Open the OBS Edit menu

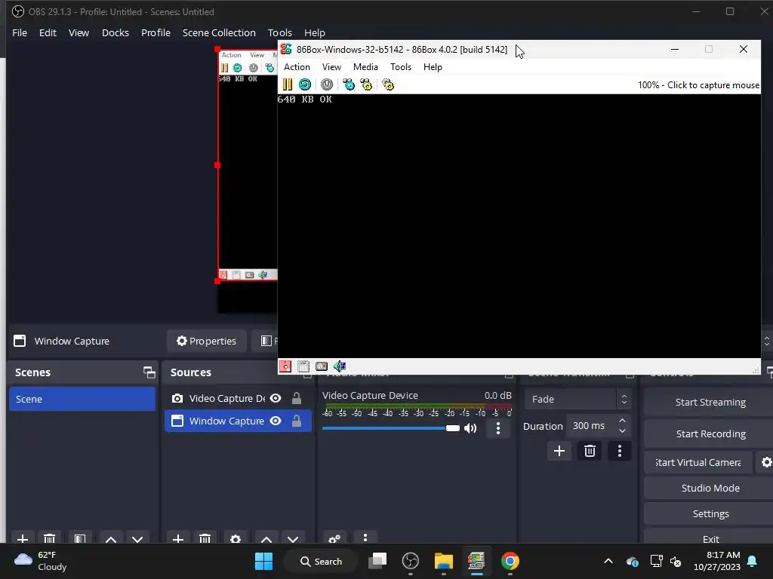[x=48, y=32]
